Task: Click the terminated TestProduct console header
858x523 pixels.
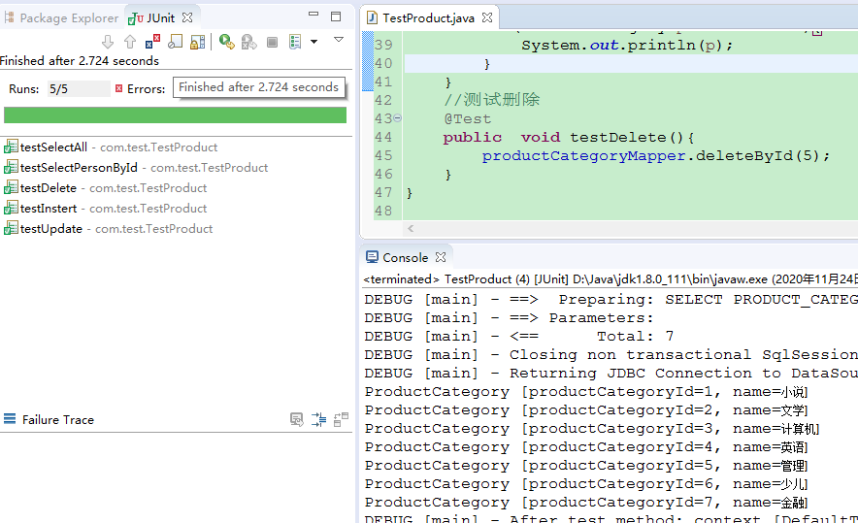Action: coord(610,279)
